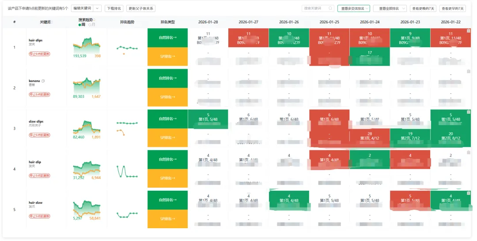Click the 下载排名 button
This screenshot has width=477, height=241.
[114, 8]
